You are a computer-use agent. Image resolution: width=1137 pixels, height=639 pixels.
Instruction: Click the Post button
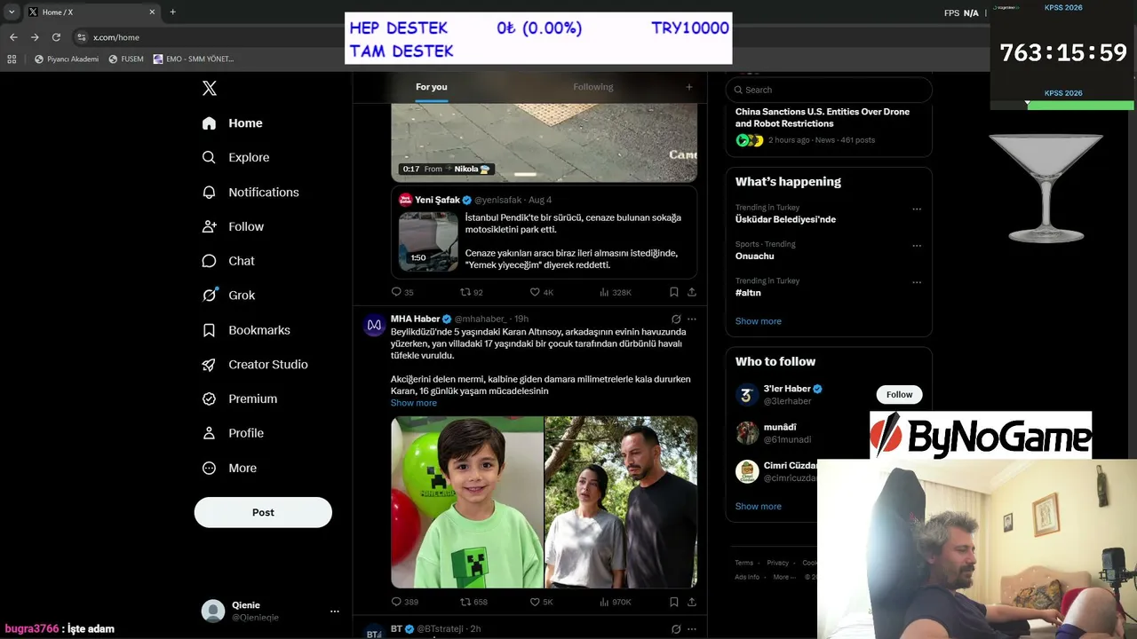pyautogui.click(x=263, y=512)
